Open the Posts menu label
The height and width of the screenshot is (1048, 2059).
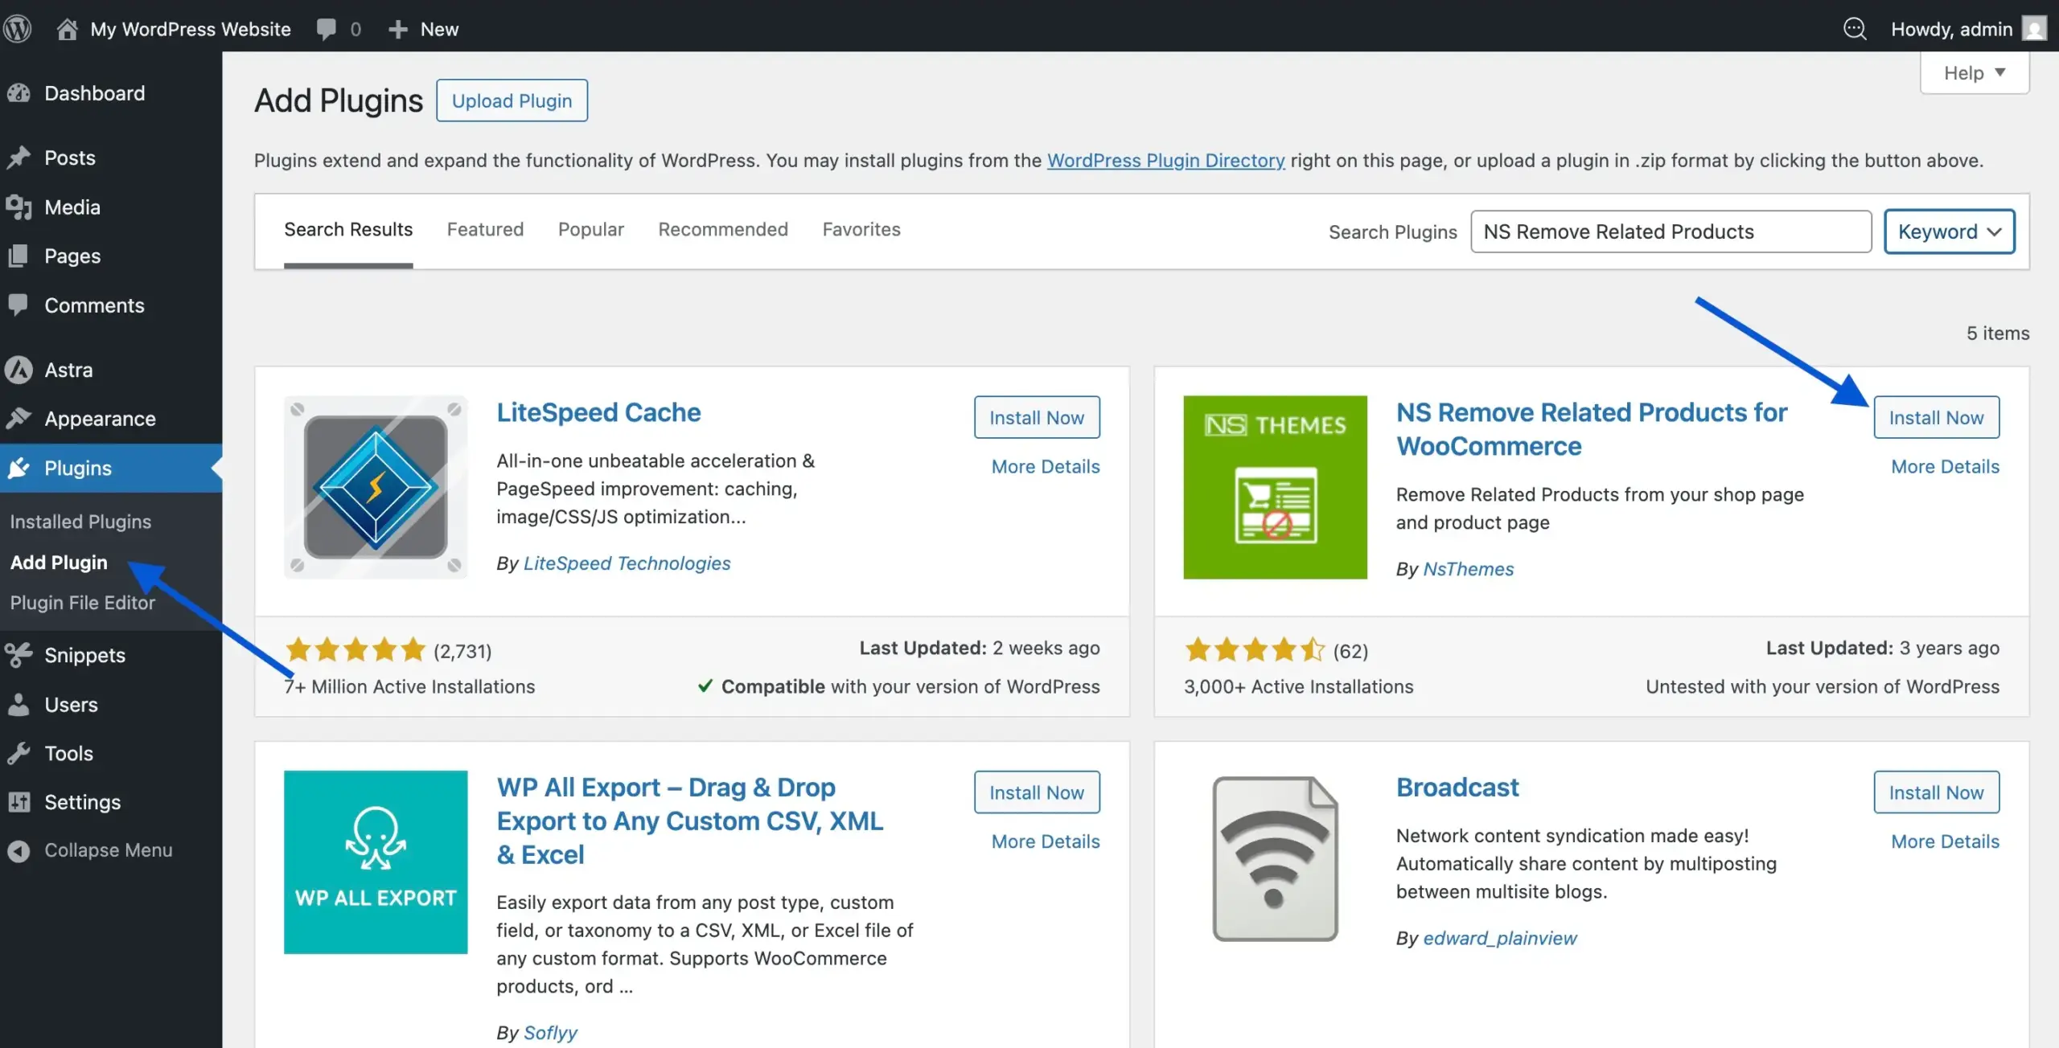[70, 158]
